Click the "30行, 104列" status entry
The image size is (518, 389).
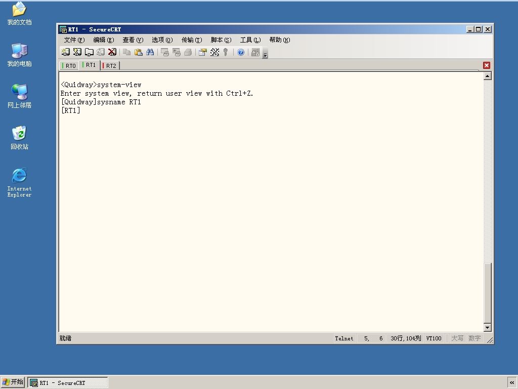pyautogui.click(x=406, y=338)
